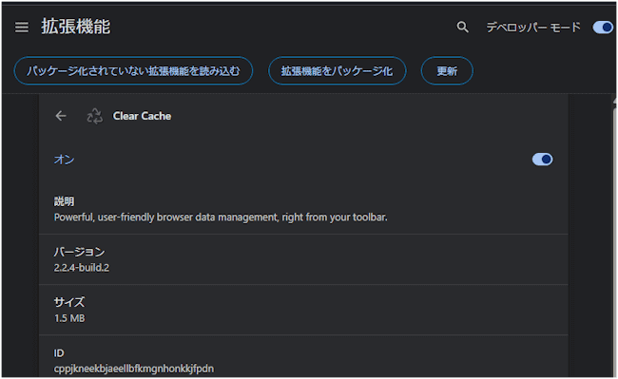Screen dimensions: 618x379
Task: Click the Clear Cache recycle icon
Action: pyautogui.click(x=94, y=116)
